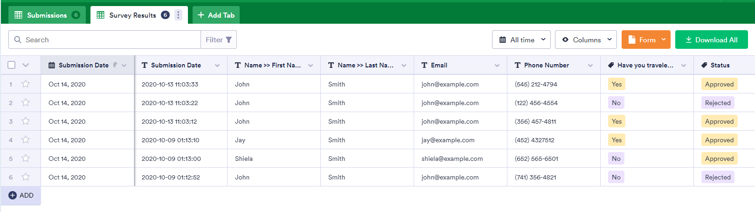Open the orange Form button
This screenshot has width=755, height=212.
point(646,40)
